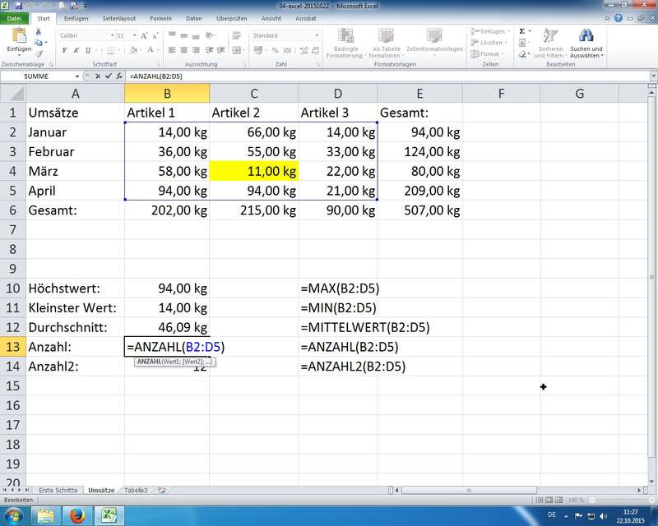Save workbook from quick access toolbar

[17, 5]
